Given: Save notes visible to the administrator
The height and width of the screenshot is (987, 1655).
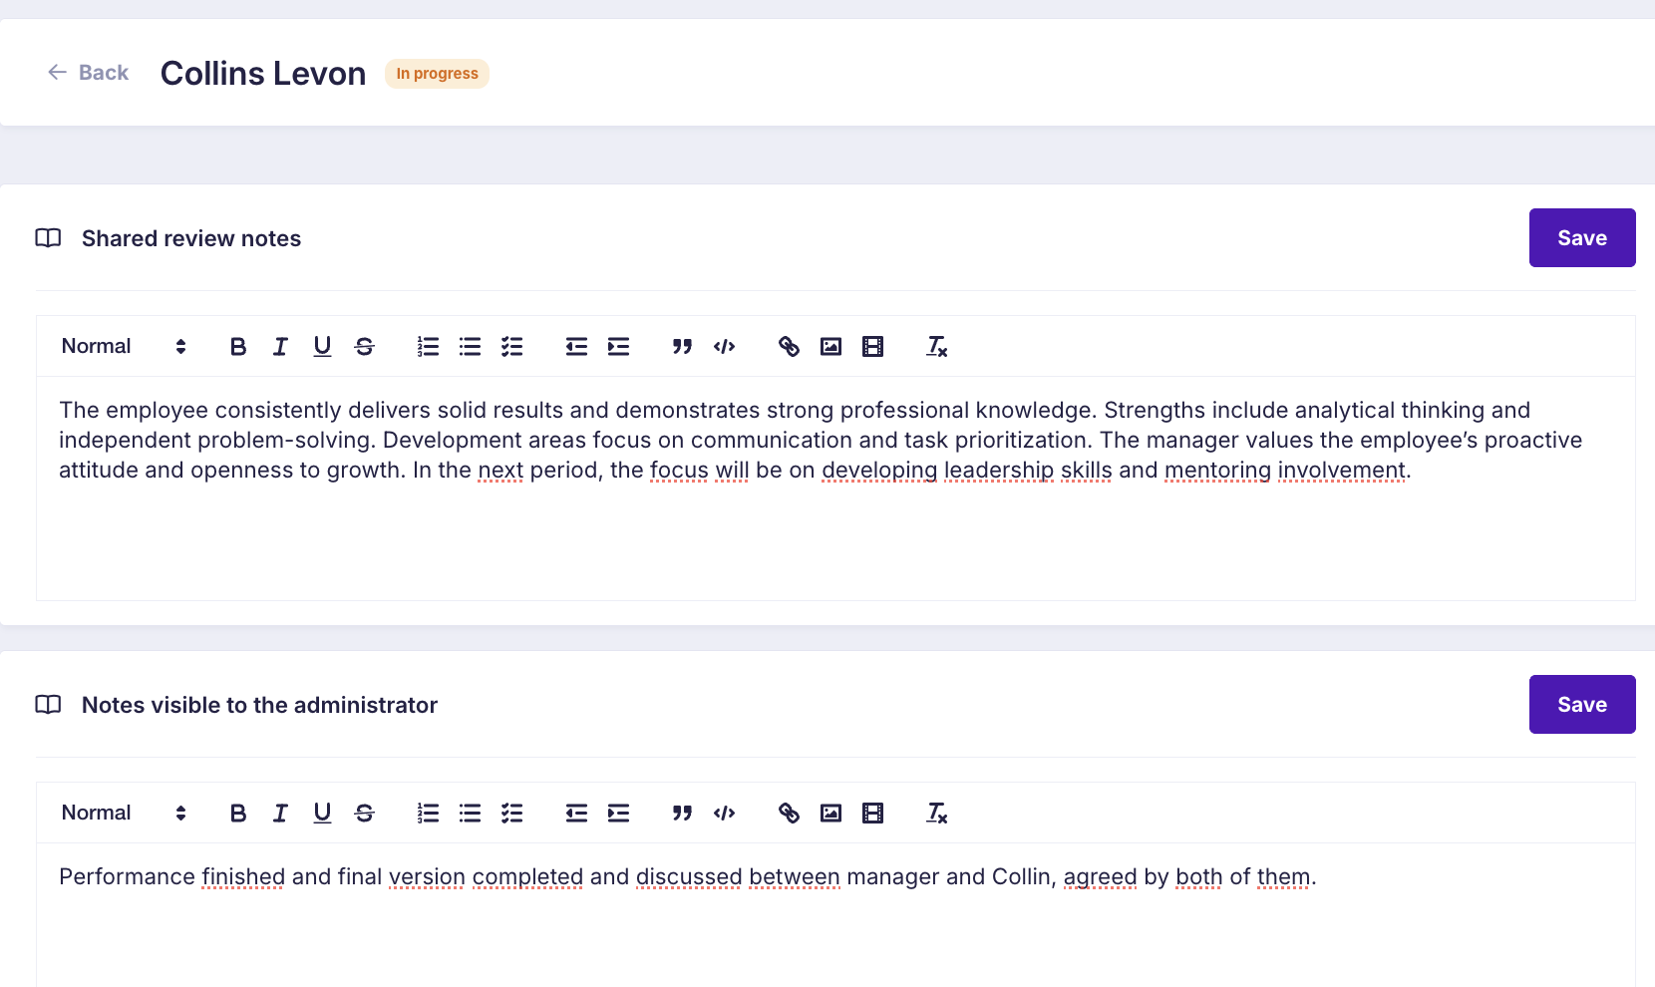Looking at the screenshot, I should (x=1581, y=705).
